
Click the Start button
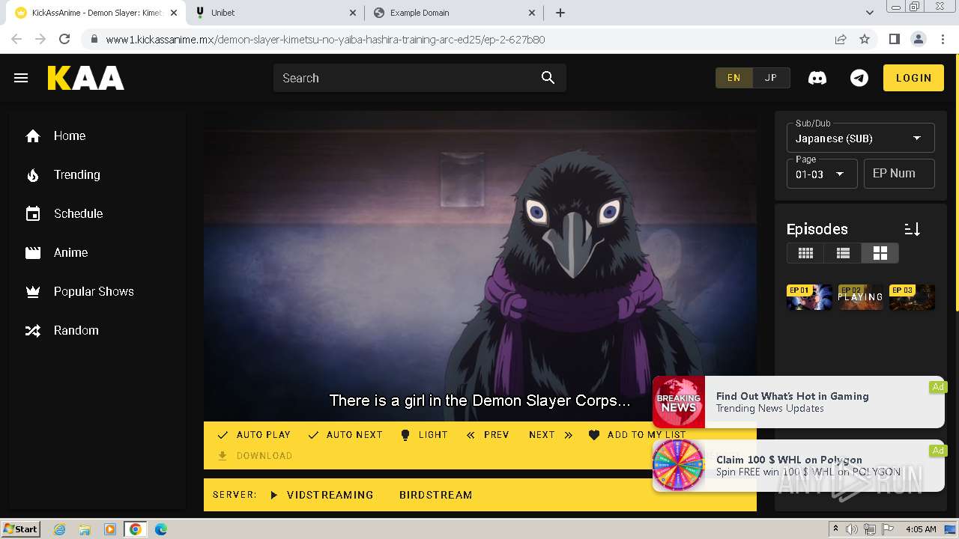pyautogui.click(x=21, y=529)
